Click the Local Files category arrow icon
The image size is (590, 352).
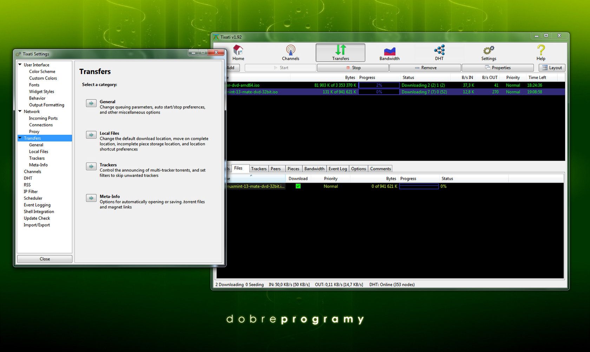[x=91, y=135]
